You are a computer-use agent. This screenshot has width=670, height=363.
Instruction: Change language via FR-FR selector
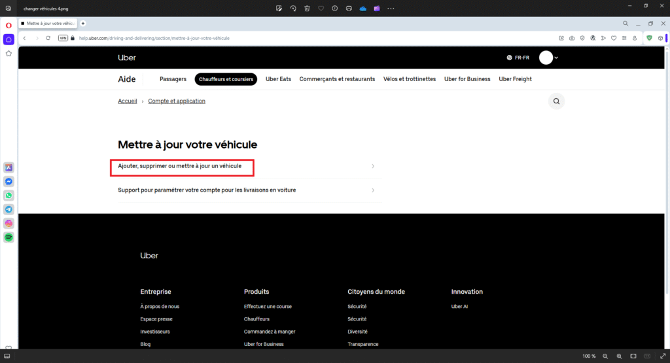[518, 58]
